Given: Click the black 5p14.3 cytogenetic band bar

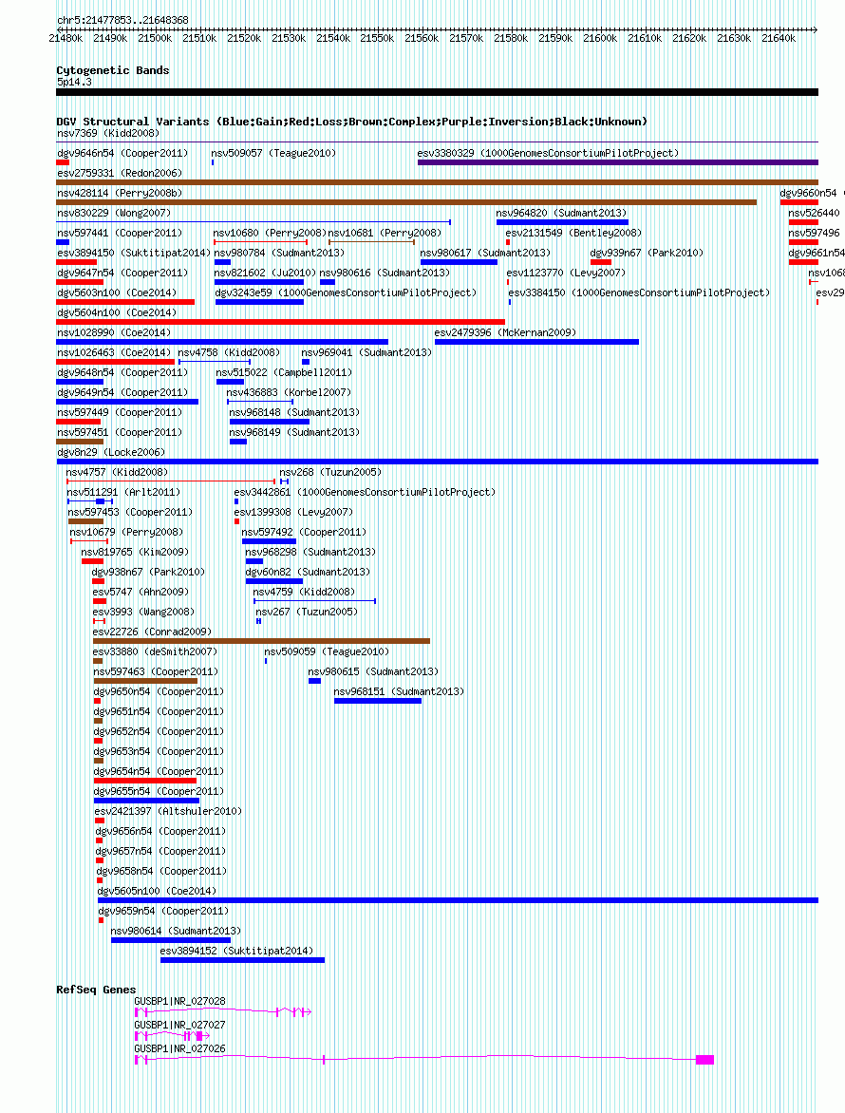Looking at the screenshot, I should click(x=437, y=92).
